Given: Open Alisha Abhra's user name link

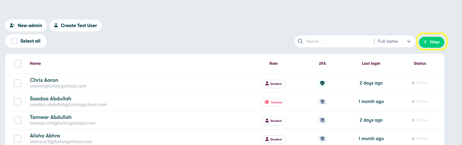Looking at the screenshot, I should coord(45,136).
